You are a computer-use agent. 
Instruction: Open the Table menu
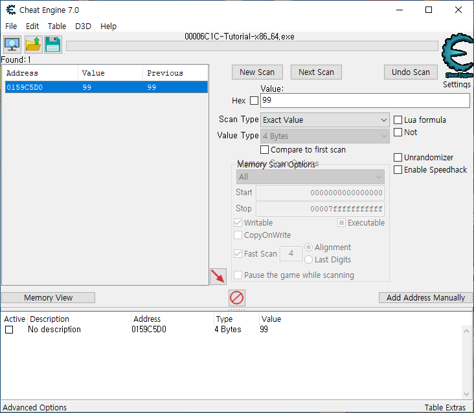tap(57, 26)
